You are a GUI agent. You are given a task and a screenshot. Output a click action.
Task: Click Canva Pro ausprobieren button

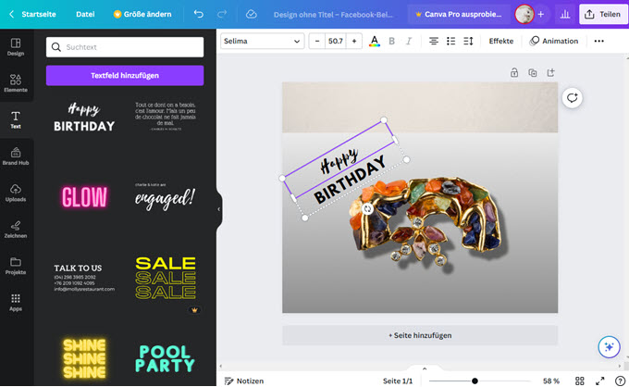click(459, 15)
